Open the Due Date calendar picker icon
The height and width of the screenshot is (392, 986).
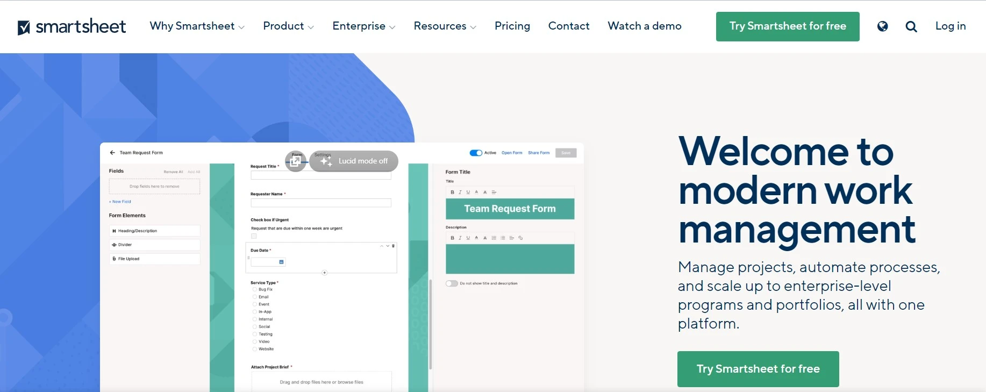point(281,262)
